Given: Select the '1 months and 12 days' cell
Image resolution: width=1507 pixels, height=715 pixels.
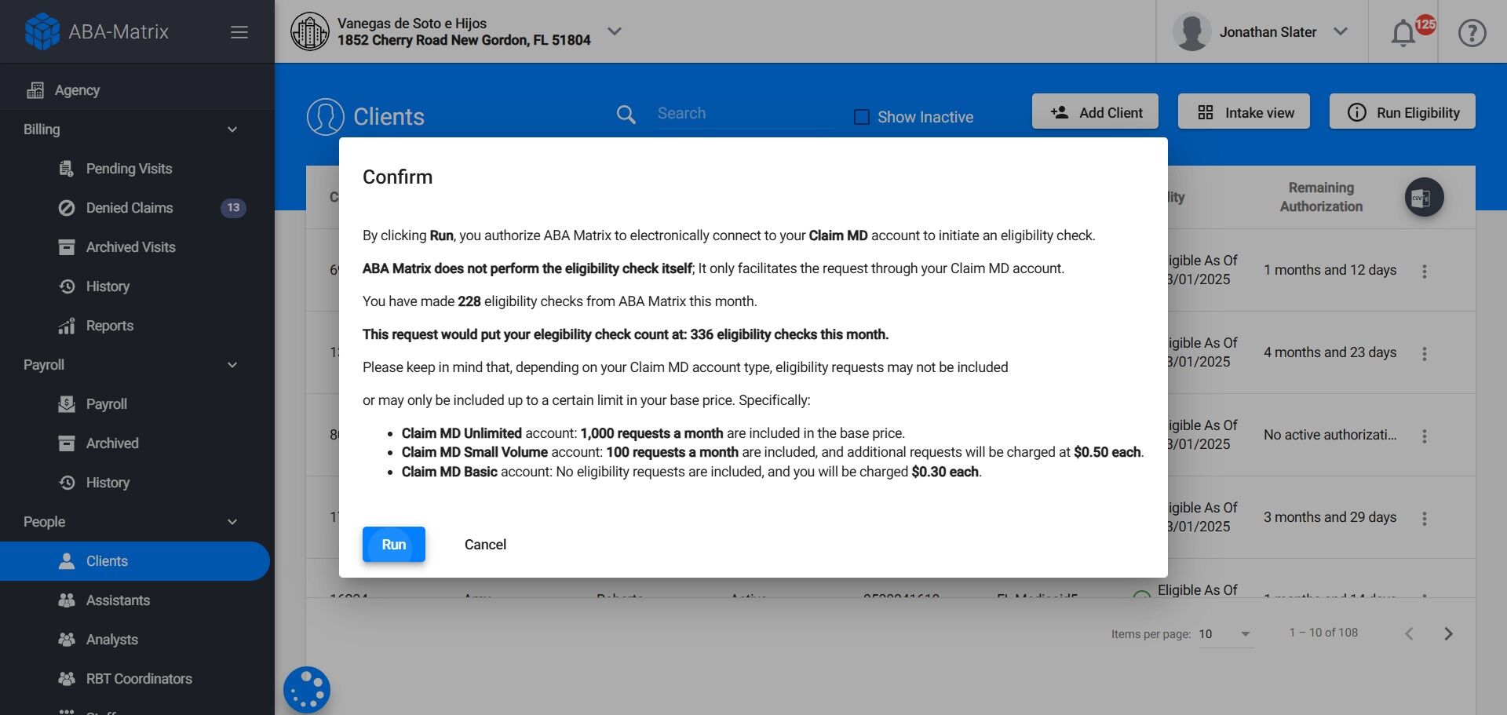Looking at the screenshot, I should coord(1330,270).
